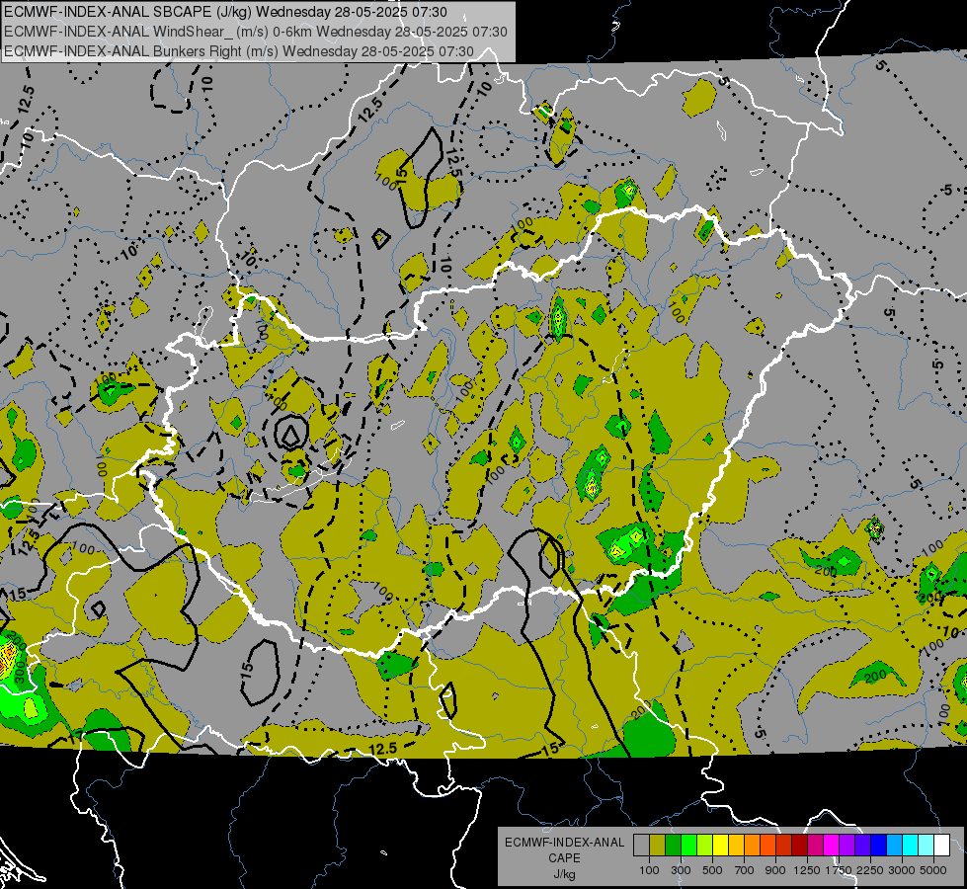This screenshot has width=967, height=889.
Task: Select the 1250 legend scale value
Action: point(807,870)
